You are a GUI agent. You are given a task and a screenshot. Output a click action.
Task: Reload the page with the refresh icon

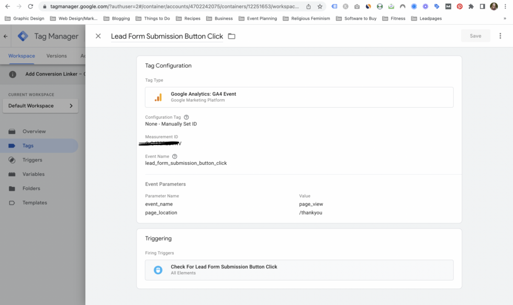[x=30, y=6]
